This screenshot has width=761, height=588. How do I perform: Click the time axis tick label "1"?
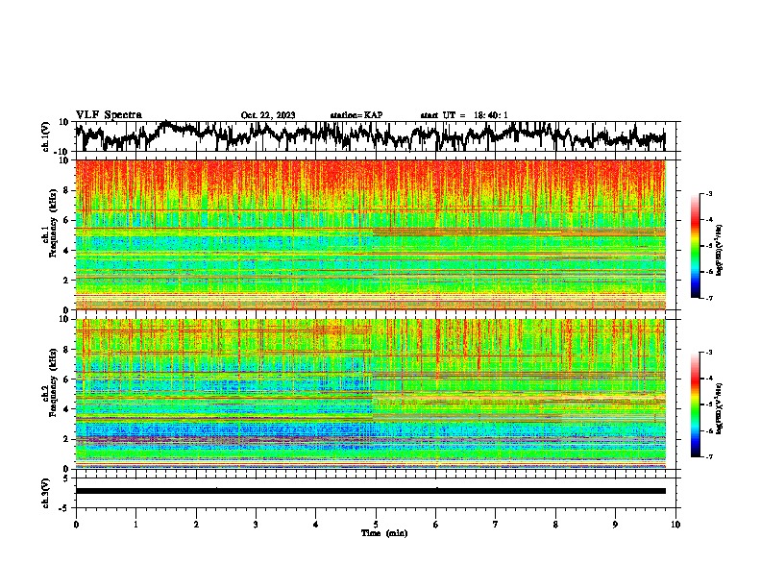pyautogui.click(x=135, y=525)
